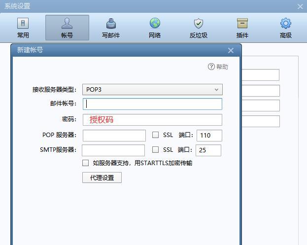Open the 常用 settings tab
The height and width of the screenshot is (245, 307).
point(23,28)
